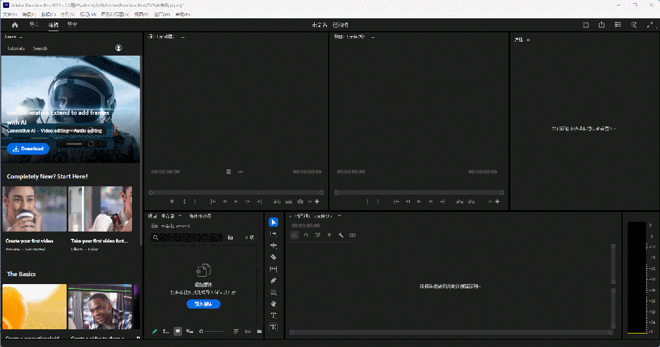
Task: Click Drag Video Only icon in Source monitor
Action: point(229,172)
